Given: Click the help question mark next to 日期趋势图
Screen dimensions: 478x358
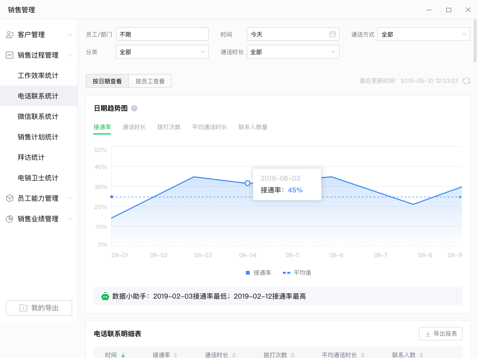Looking at the screenshot, I should [135, 108].
